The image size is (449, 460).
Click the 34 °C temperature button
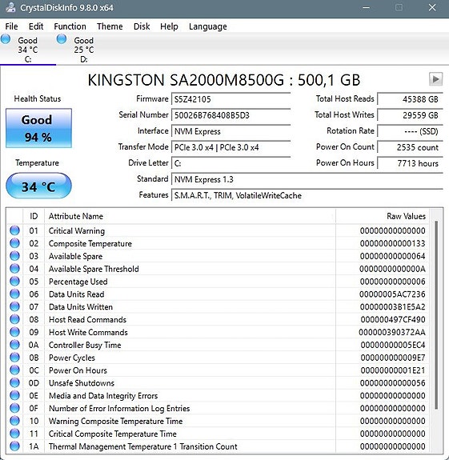point(38,186)
